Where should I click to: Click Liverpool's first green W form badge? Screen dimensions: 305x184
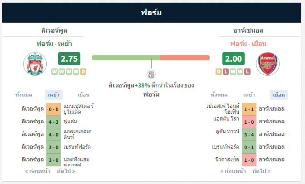coord(54,72)
